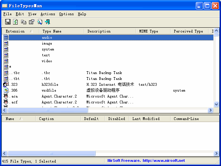Viewport: 221px width, 166px height.
Task: Open the Edit menu
Action: coord(20,14)
